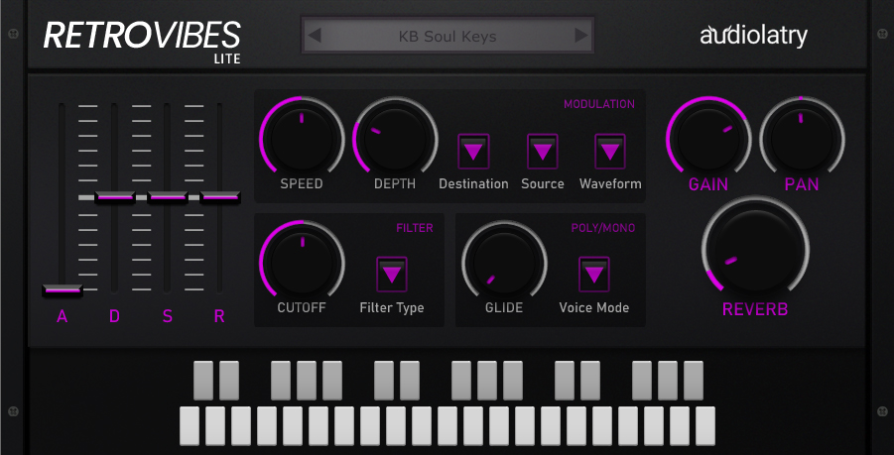Click the modulation DEPTH knob
Viewport: 894px width, 455px height.
[395, 139]
